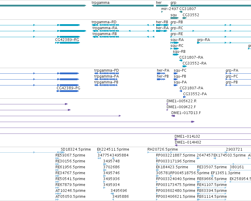
Task: Click EST RE61114.5prime label
Action: 212,197
